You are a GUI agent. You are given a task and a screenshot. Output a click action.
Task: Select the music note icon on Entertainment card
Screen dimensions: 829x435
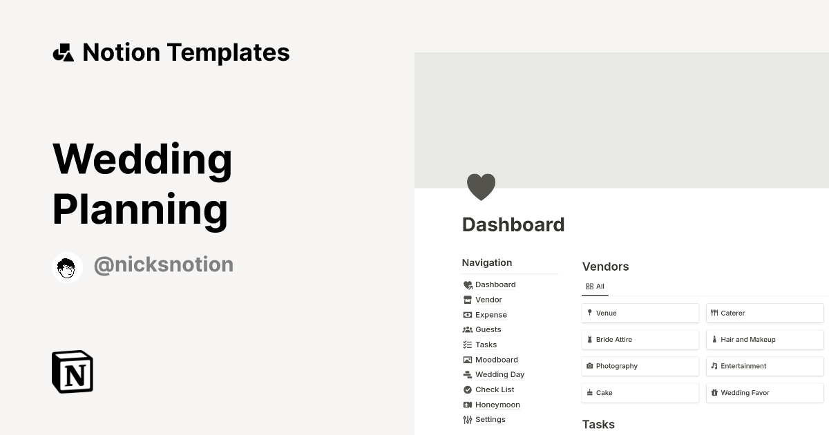click(x=714, y=366)
